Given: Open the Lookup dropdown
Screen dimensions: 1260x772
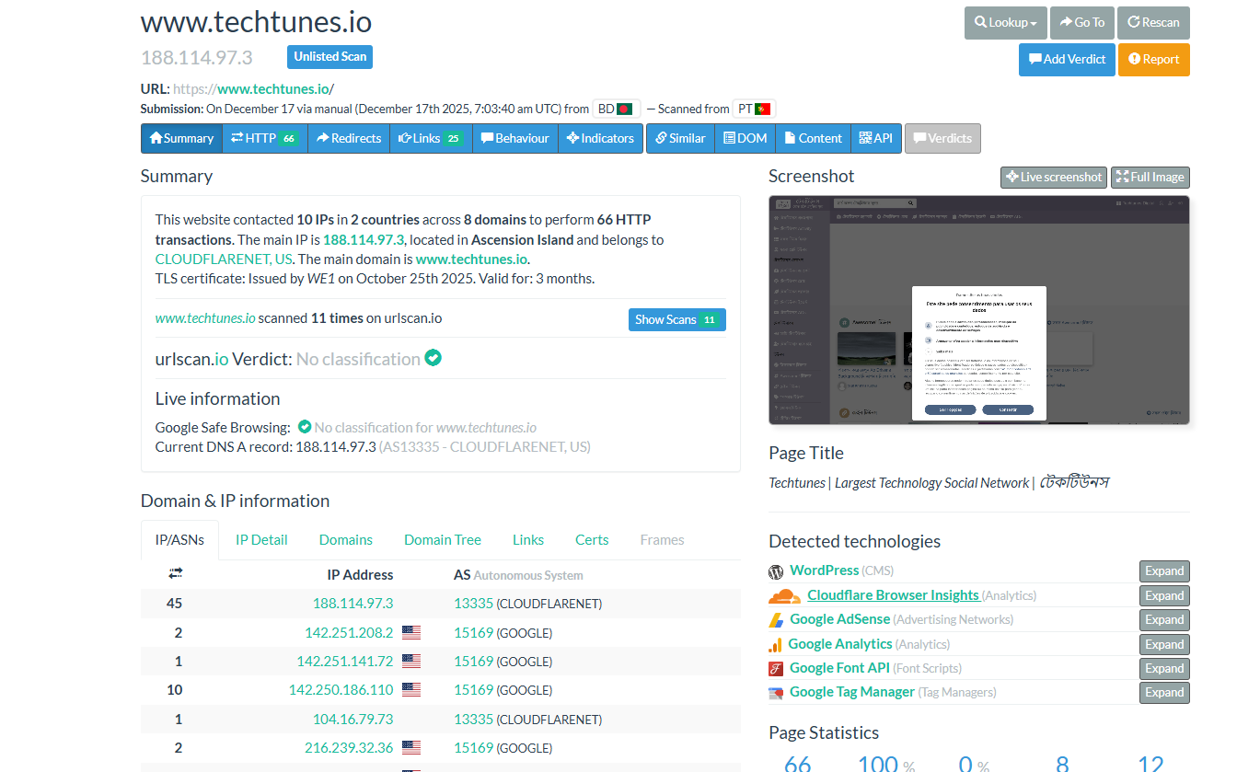Looking at the screenshot, I should 1005,23.
